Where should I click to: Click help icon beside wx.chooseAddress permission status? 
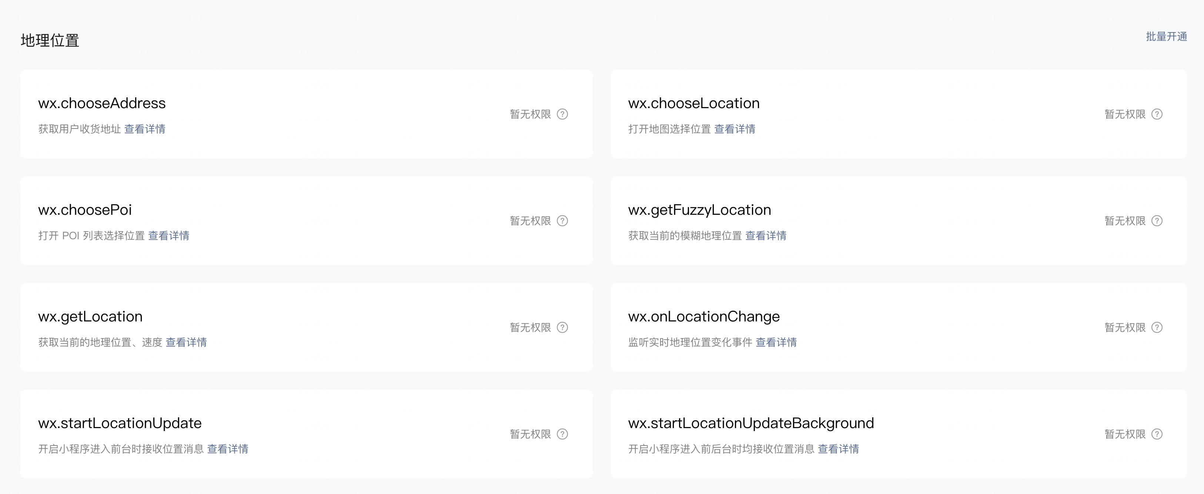pos(563,114)
